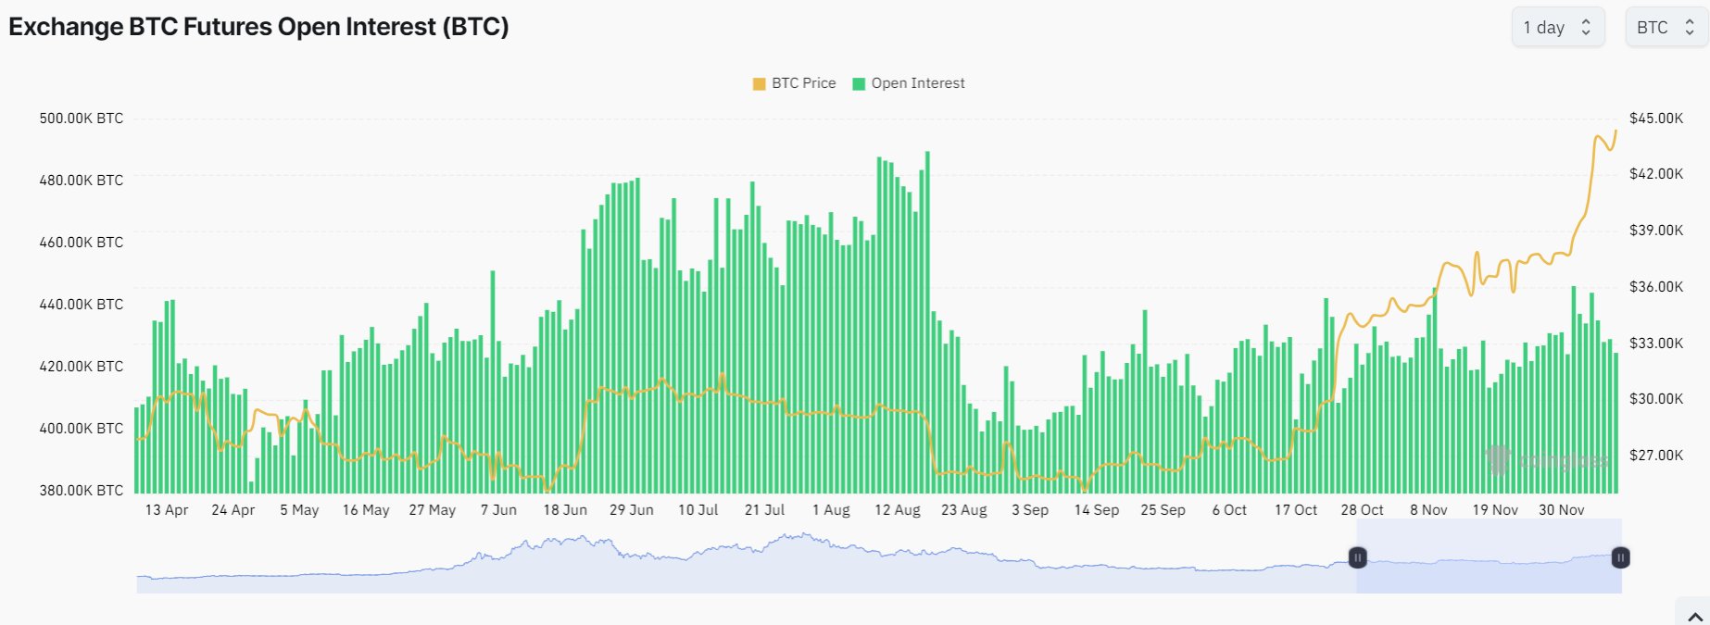
Task: Click the $45.00K price axis label
Action: 1656,119
